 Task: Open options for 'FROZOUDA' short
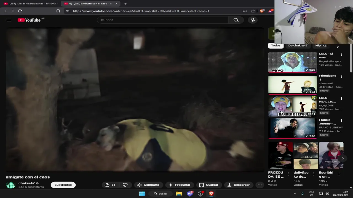pos(288,174)
